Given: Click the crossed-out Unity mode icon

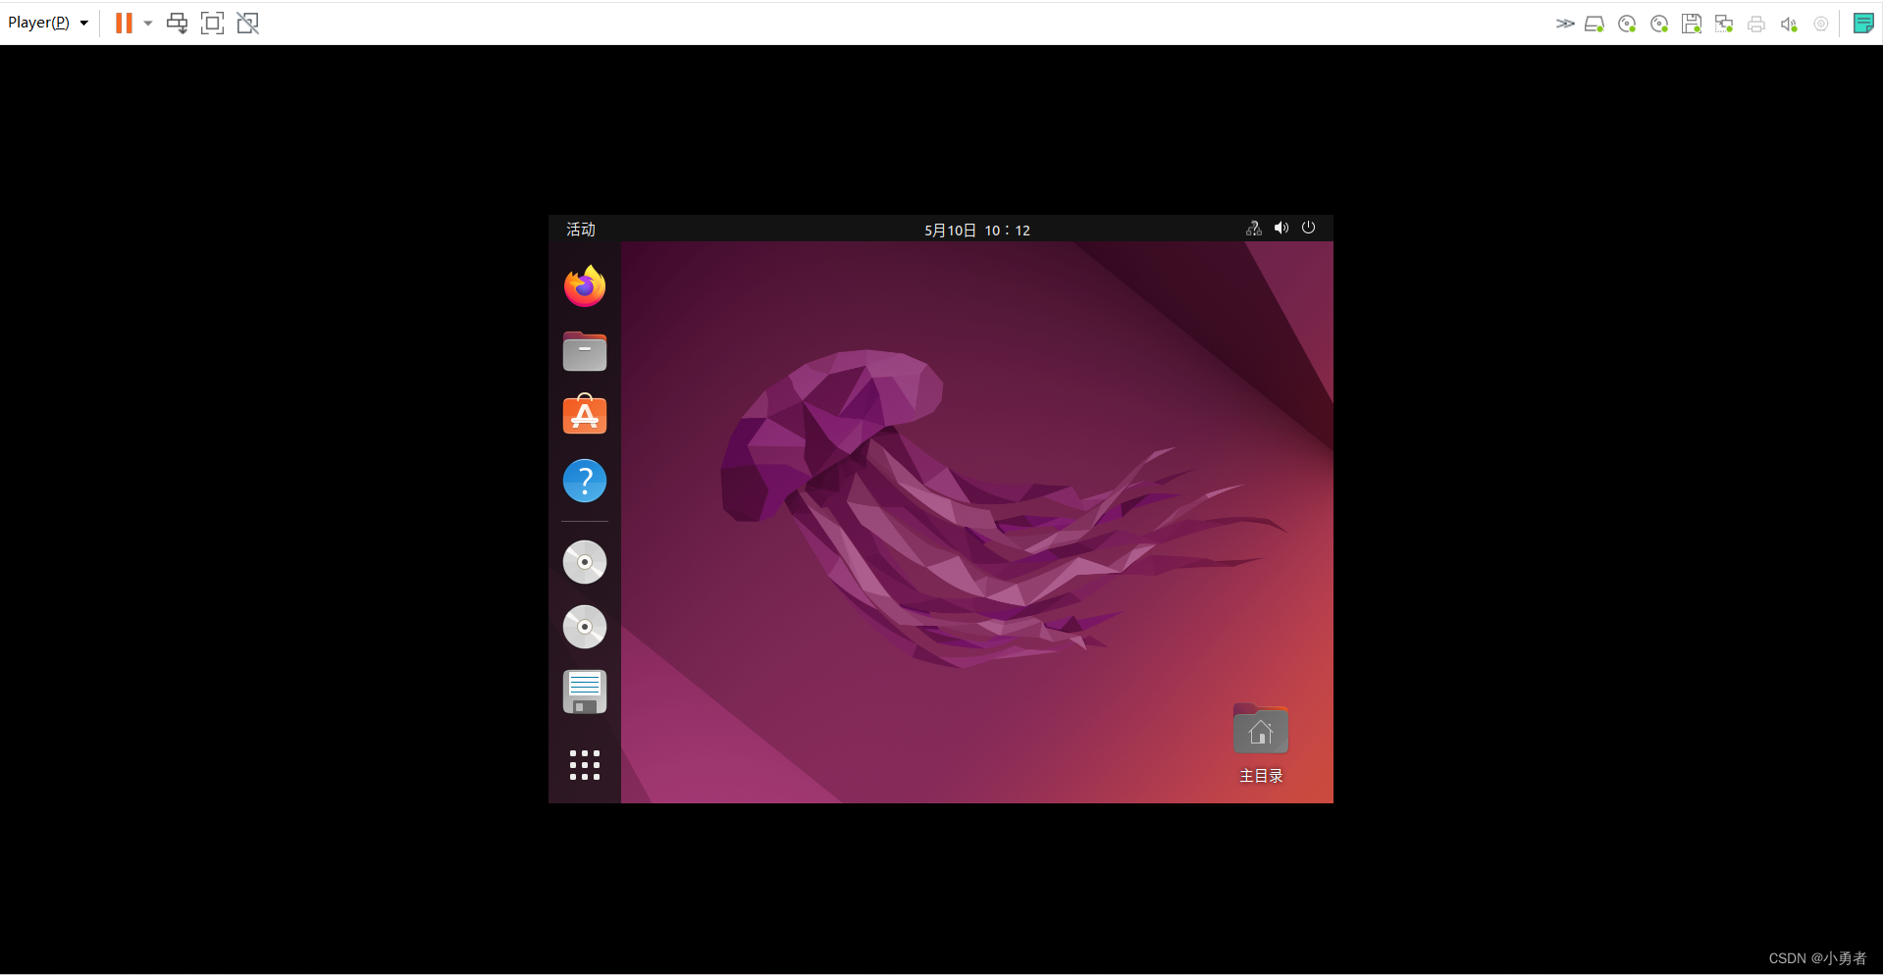Looking at the screenshot, I should (x=248, y=23).
